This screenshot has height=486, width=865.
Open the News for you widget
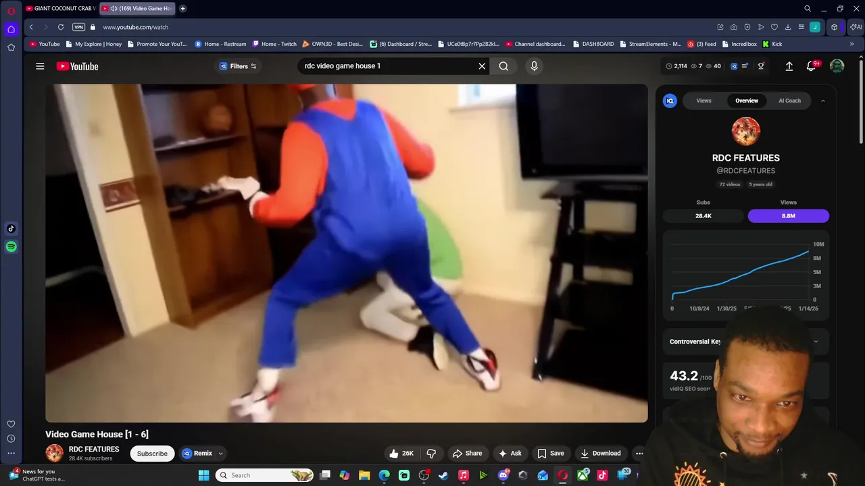pos(37,475)
